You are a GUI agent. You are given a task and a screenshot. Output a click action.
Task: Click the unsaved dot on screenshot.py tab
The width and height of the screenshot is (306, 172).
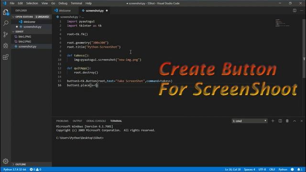107,11
